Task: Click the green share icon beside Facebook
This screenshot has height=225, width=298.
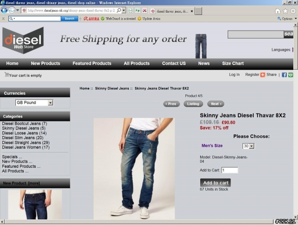Action: tap(291, 75)
